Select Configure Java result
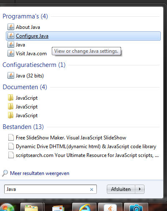167x211 pixels. click(x=83, y=36)
